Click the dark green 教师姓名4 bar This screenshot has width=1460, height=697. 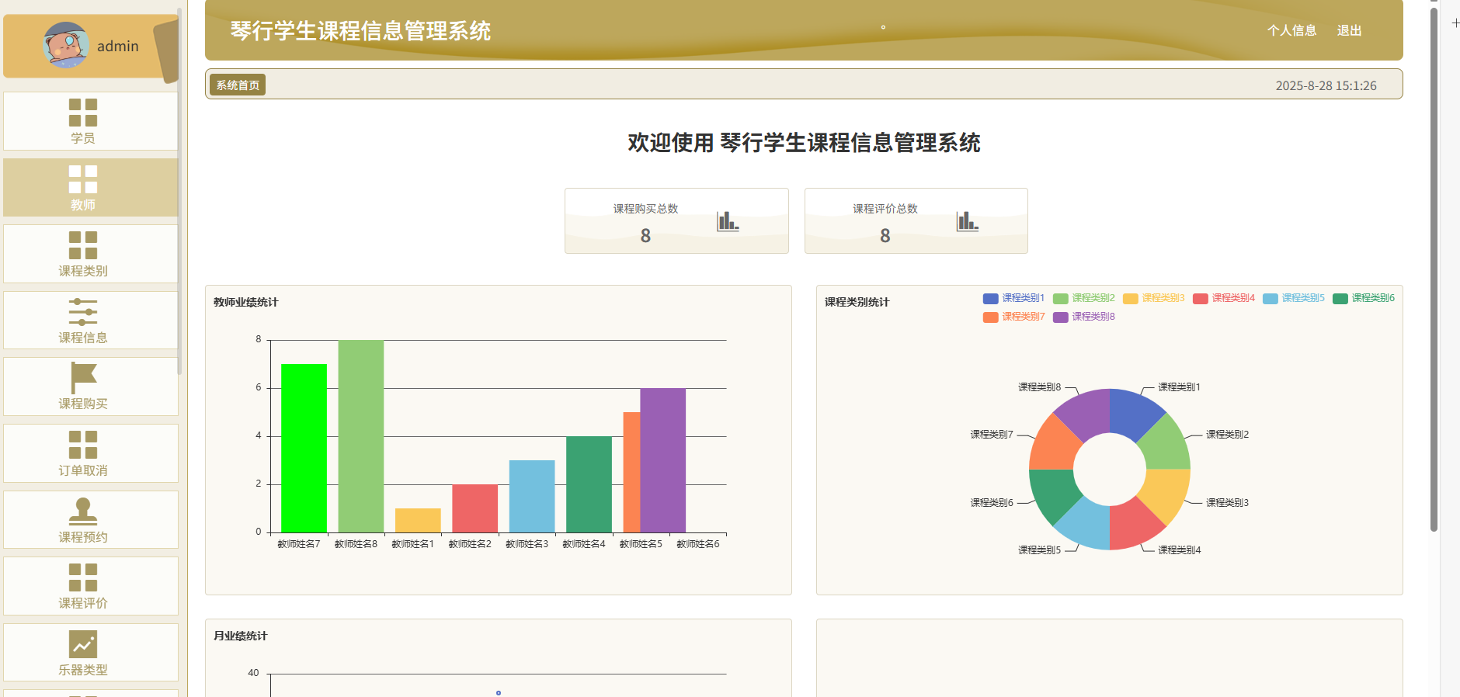(x=589, y=484)
